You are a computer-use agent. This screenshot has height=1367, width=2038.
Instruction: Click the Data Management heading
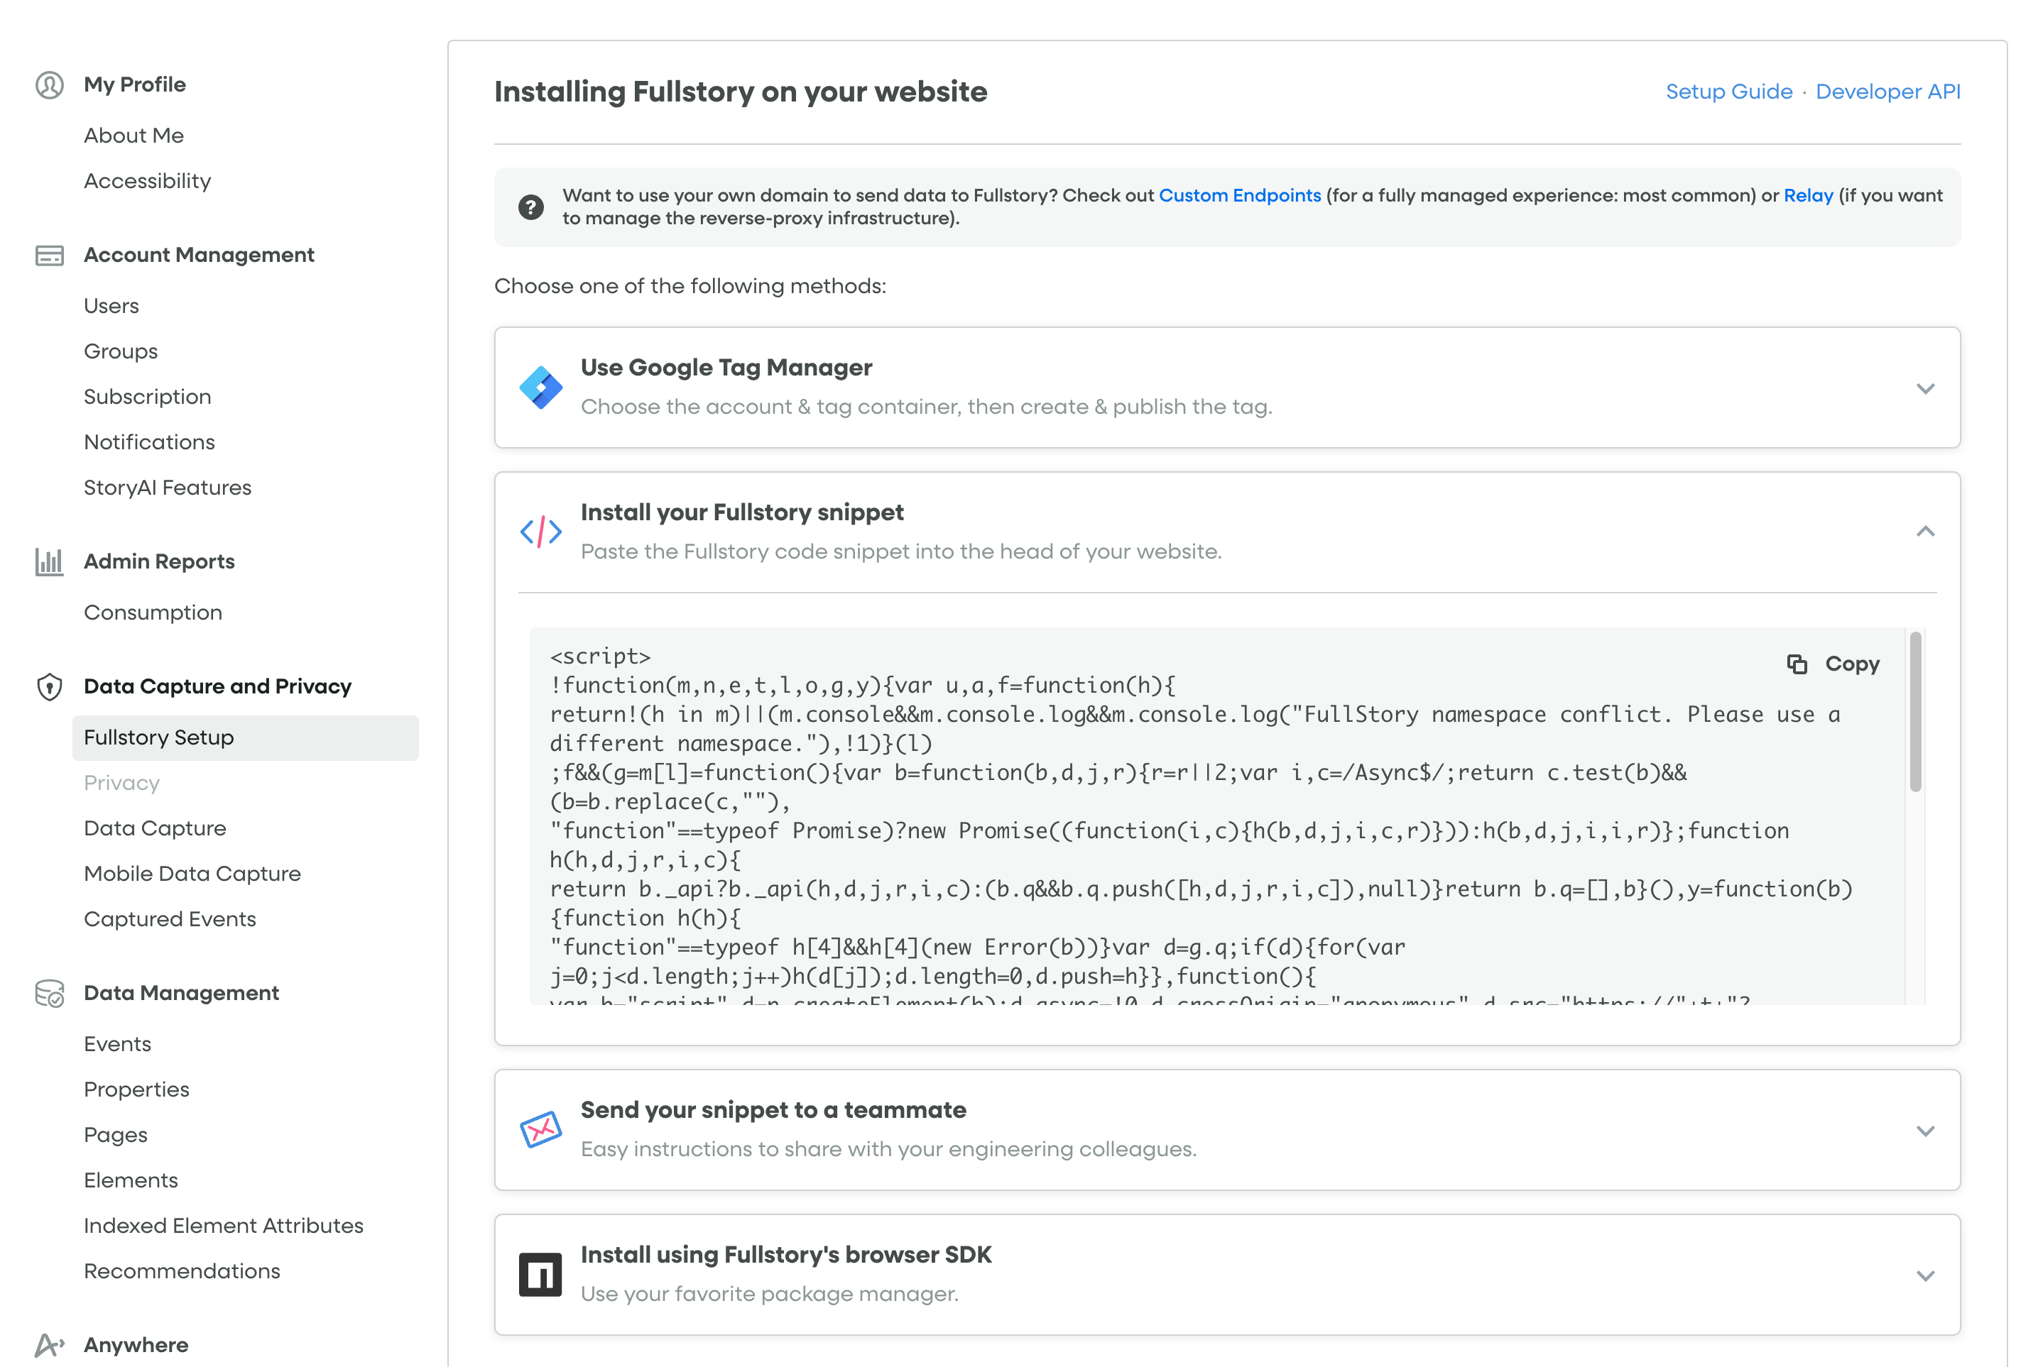181,993
